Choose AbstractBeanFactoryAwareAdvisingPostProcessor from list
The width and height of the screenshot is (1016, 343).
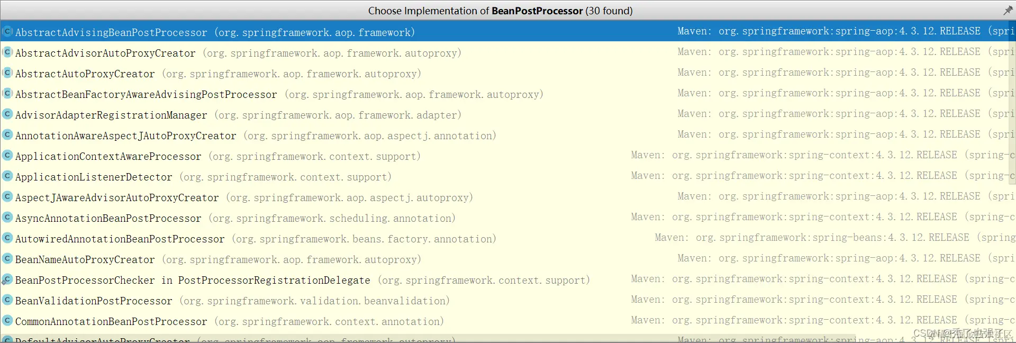point(146,94)
